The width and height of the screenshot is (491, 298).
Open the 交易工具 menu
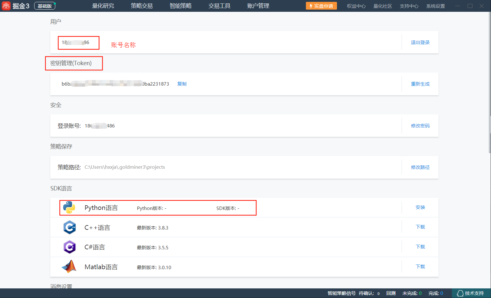coord(219,6)
